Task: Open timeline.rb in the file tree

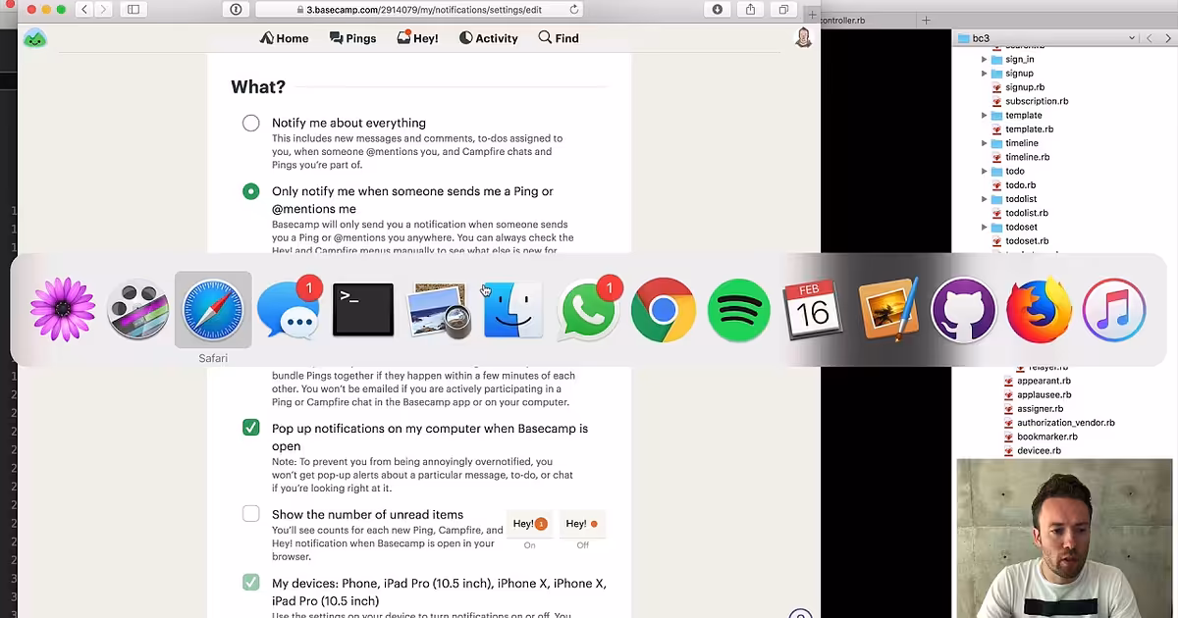Action: pyautogui.click(x=1027, y=157)
